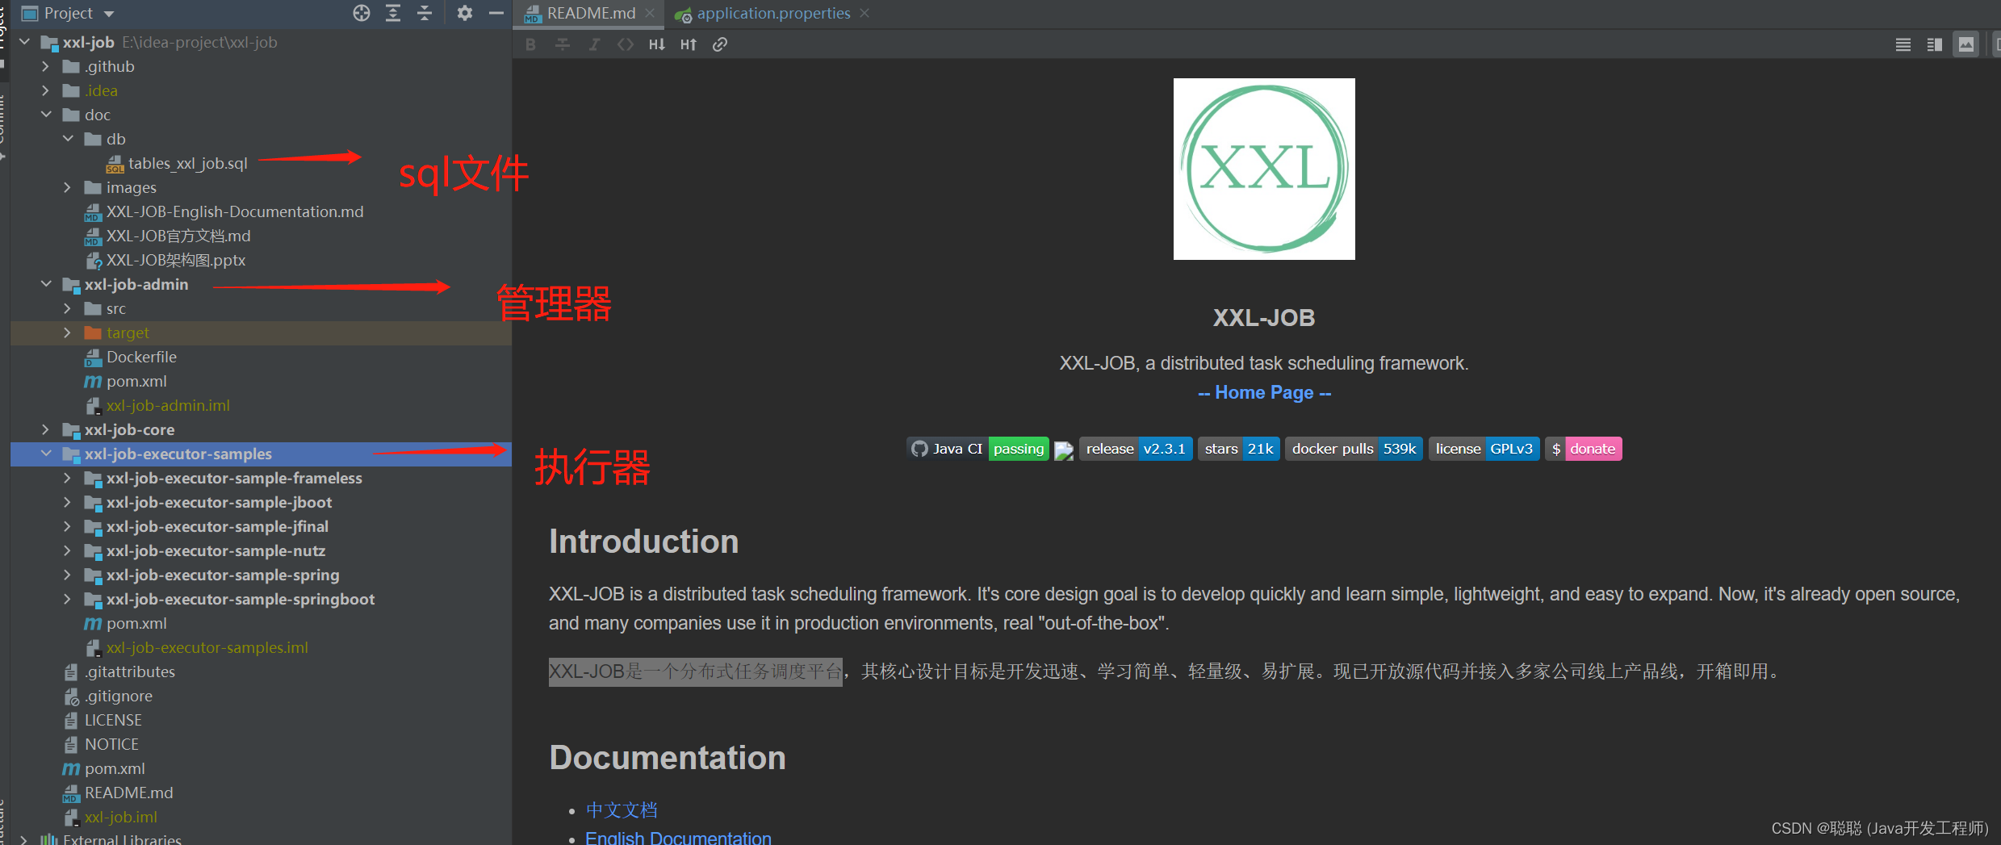This screenshot has width=2001, height=845.
Task: Apply bold formatting in the Markdown toolbar
Action: point(530,44)
